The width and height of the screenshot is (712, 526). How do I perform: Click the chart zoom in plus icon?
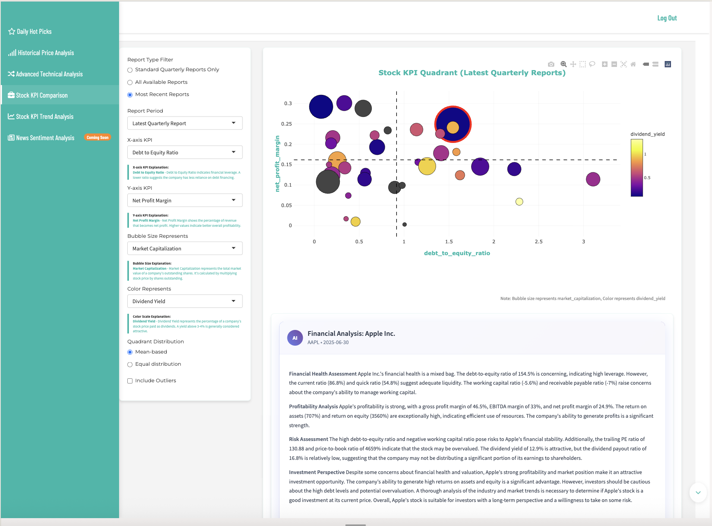[605, 64]
